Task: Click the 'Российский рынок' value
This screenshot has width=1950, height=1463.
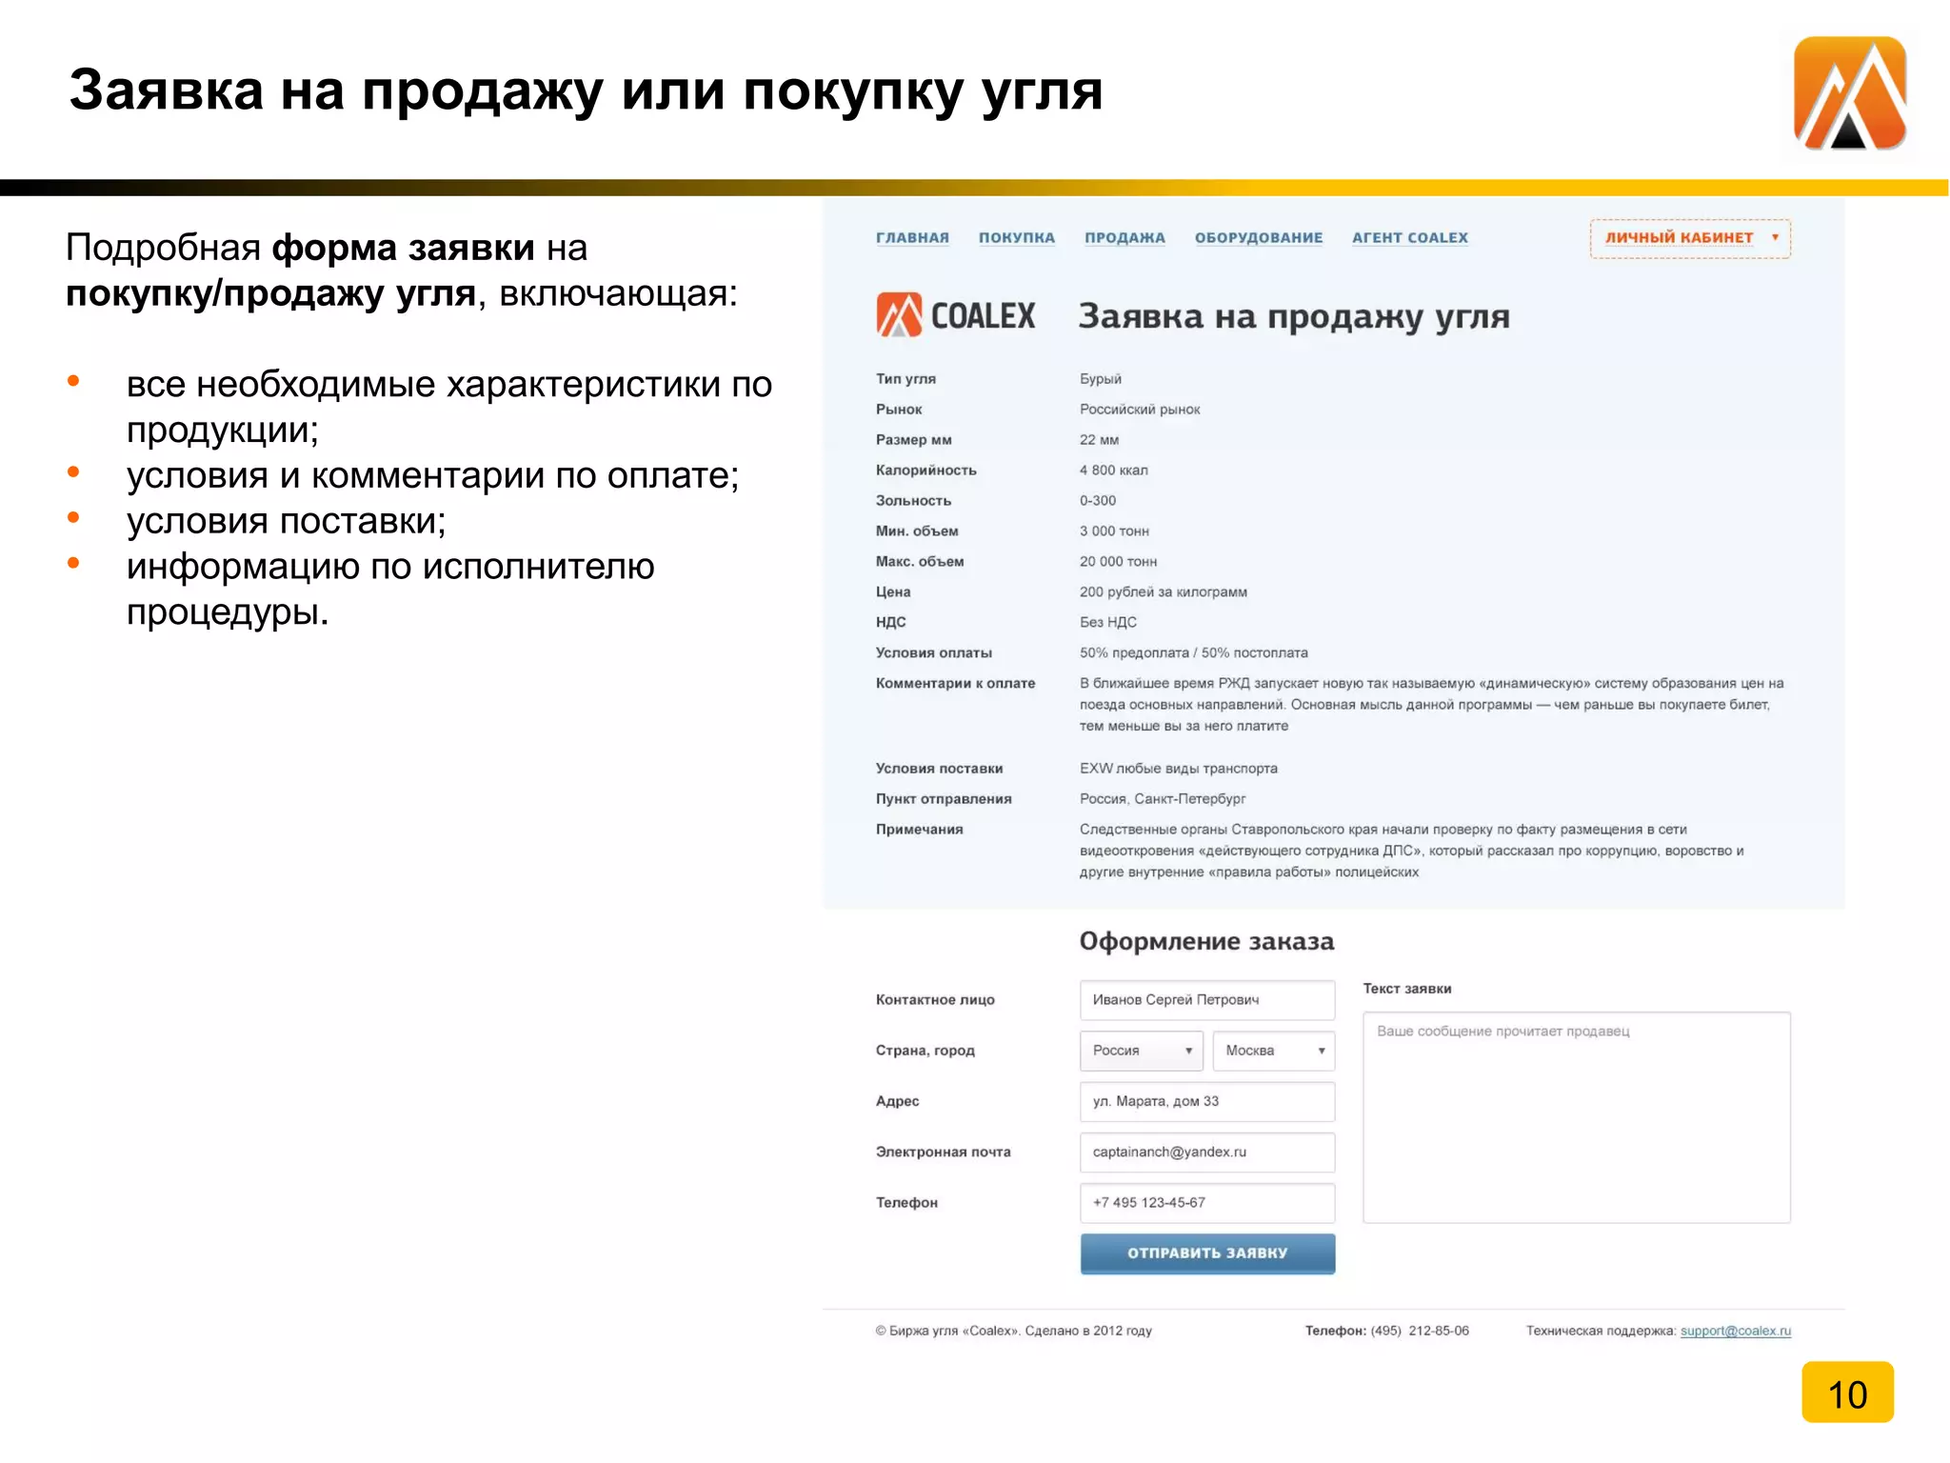Action: (x=1140, y=410)
